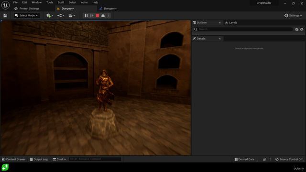Image resolution: width=306 pixels, height=172 pixels.
Task: Open the Cinematics clapperboard dropdown
Action: click(72, 15)
